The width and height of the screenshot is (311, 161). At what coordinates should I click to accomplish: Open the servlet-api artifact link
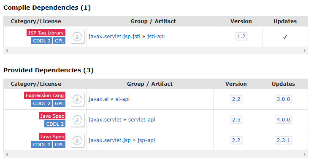click(x=142, y=120)
